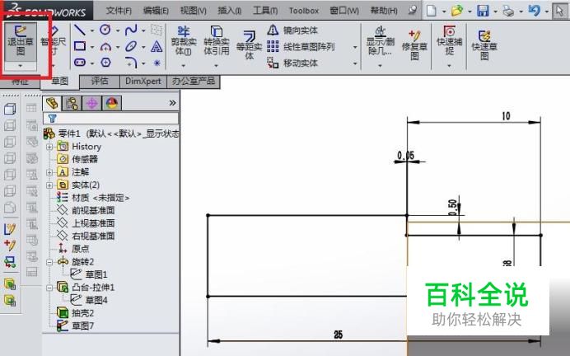Image resolution: width=570 pixels, height=356 pixels.
Task: Open the Toolbox menu
Action: point(304,11)
